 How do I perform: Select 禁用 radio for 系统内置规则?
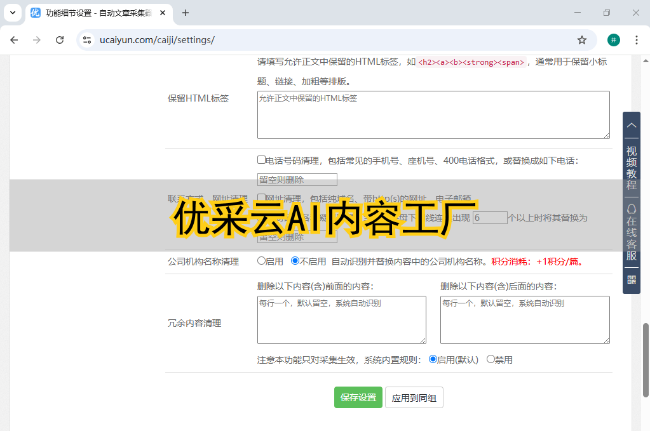tap(491, 359)
